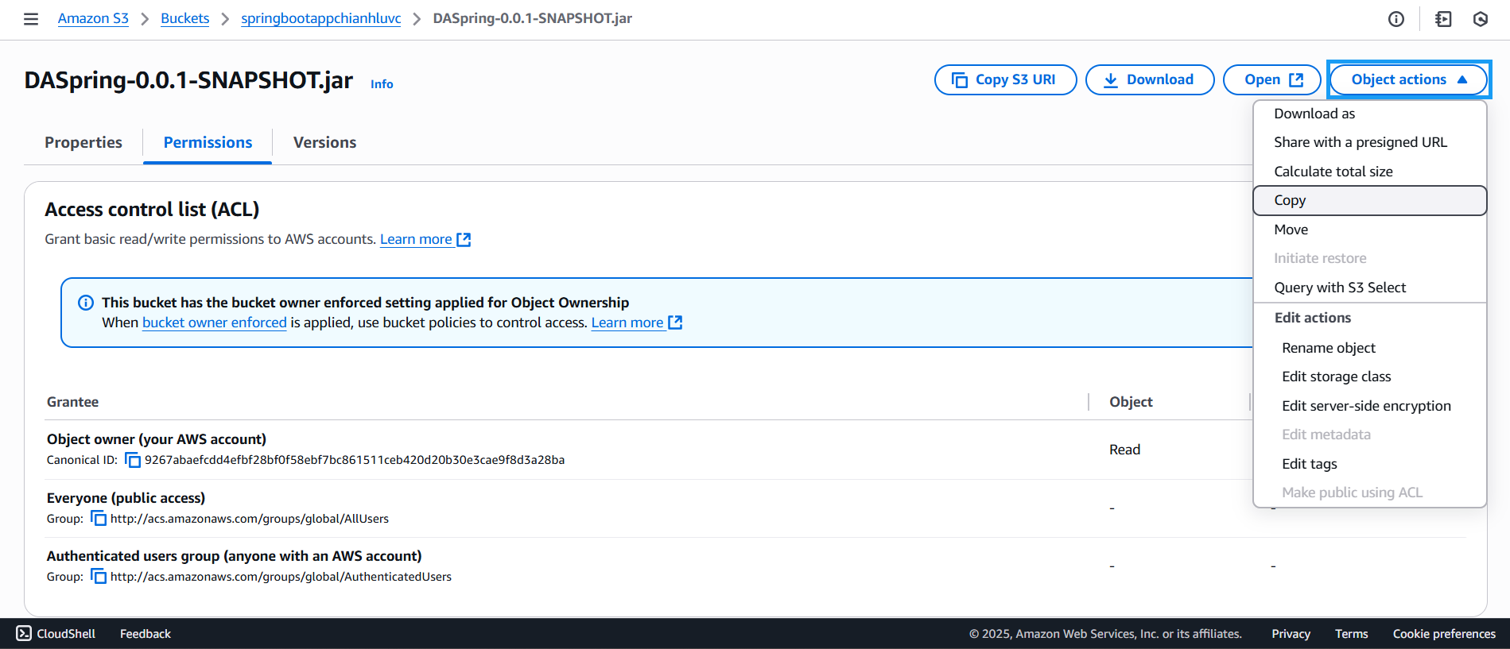Select the Permissions tab
1510x649 pixels.
208,142
